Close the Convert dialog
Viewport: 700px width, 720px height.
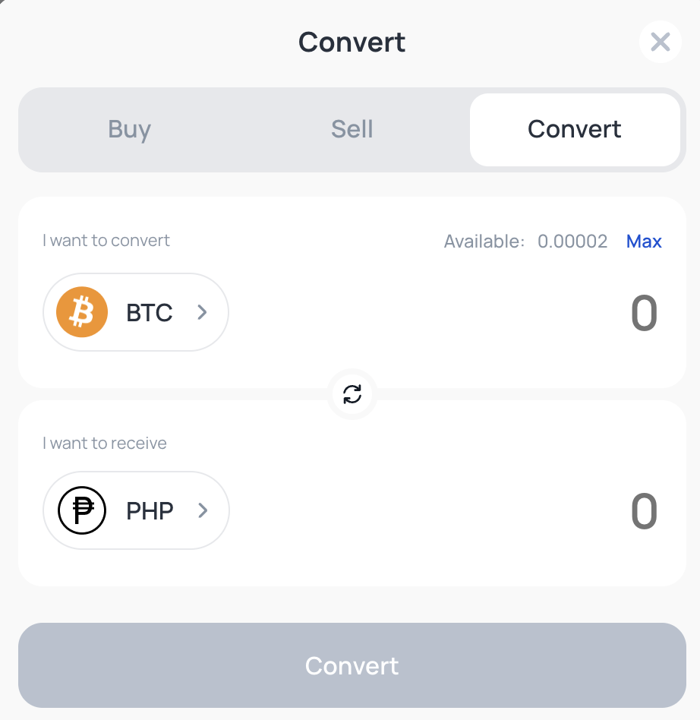tap(660, 42)
